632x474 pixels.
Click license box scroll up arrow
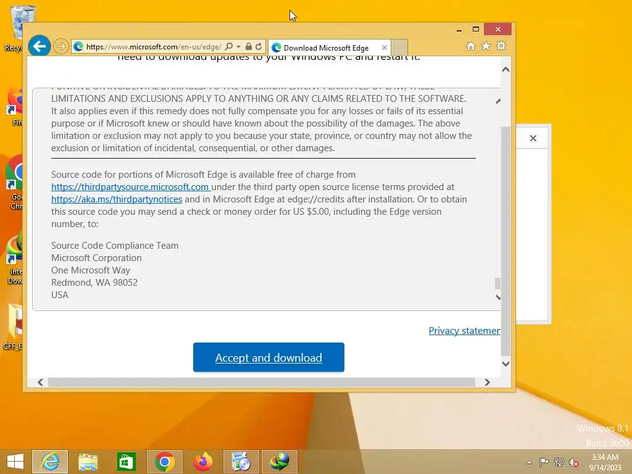coord(498,101)
